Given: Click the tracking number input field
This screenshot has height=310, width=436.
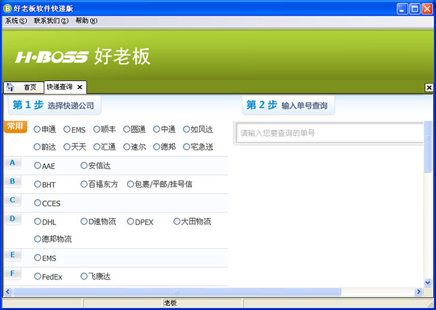Looking at the screenshot, I should click(x=330, y=133).
